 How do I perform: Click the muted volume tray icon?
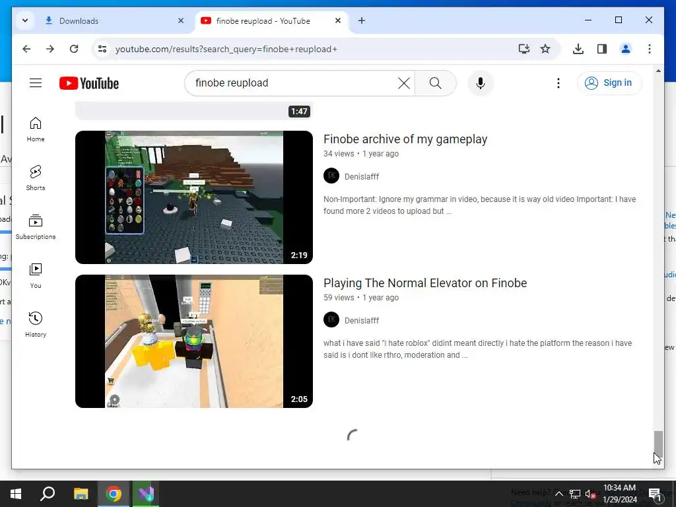(x=590, y=494)
